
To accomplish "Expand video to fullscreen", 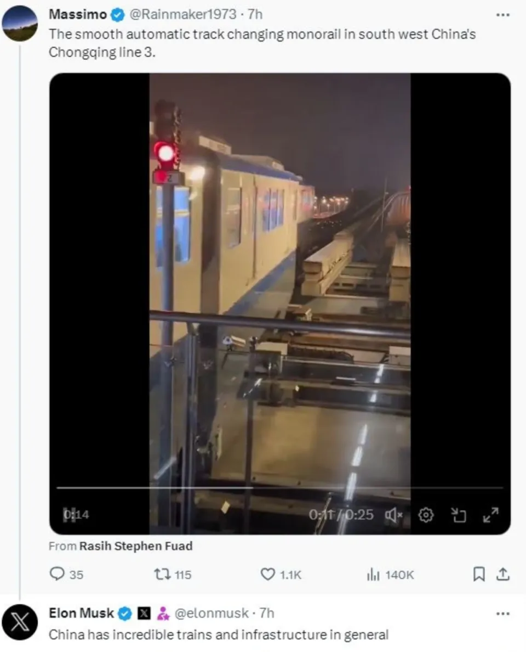I will [490, 515].
